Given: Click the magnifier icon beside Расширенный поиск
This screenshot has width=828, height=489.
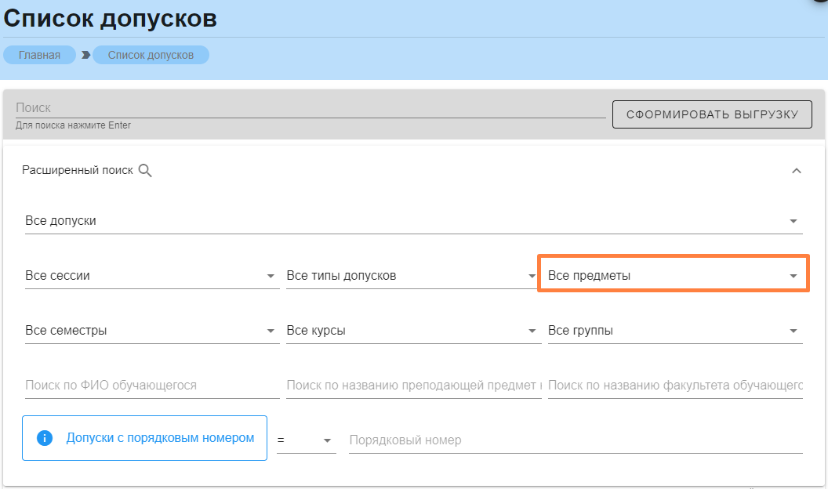Looking at the screenshot, I should coord(145,170).
